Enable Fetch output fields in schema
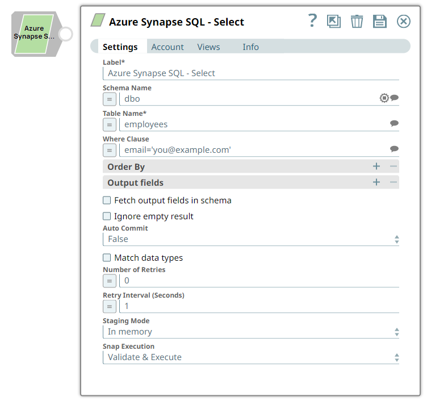This screenshot has height=401, width=427. [107, 200]
